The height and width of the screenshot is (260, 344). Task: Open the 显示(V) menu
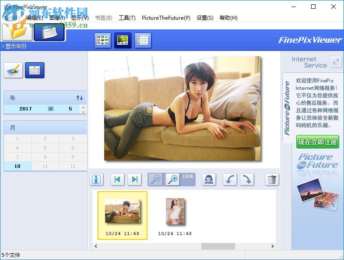(x=80, y=18)
